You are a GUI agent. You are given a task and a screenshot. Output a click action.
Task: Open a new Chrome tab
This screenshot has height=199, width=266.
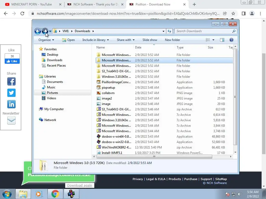point(194,5)
